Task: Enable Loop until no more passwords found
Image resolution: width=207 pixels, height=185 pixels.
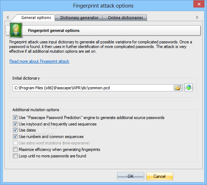Action: (x=15, y=156)
